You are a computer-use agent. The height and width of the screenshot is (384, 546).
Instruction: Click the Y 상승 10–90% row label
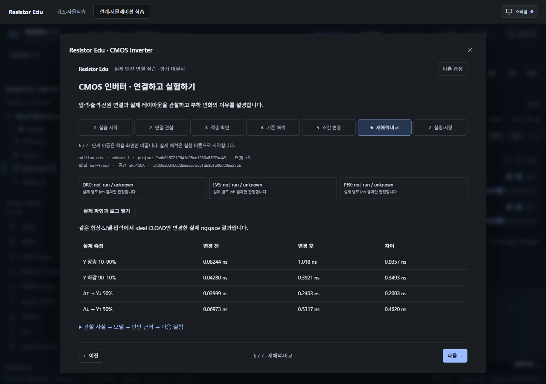click(x=99, y=262)
